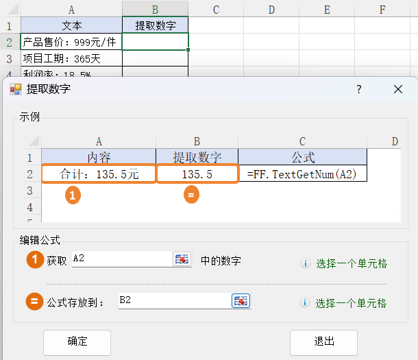Focus the 获取 input field containing A2

coord(120,259)
